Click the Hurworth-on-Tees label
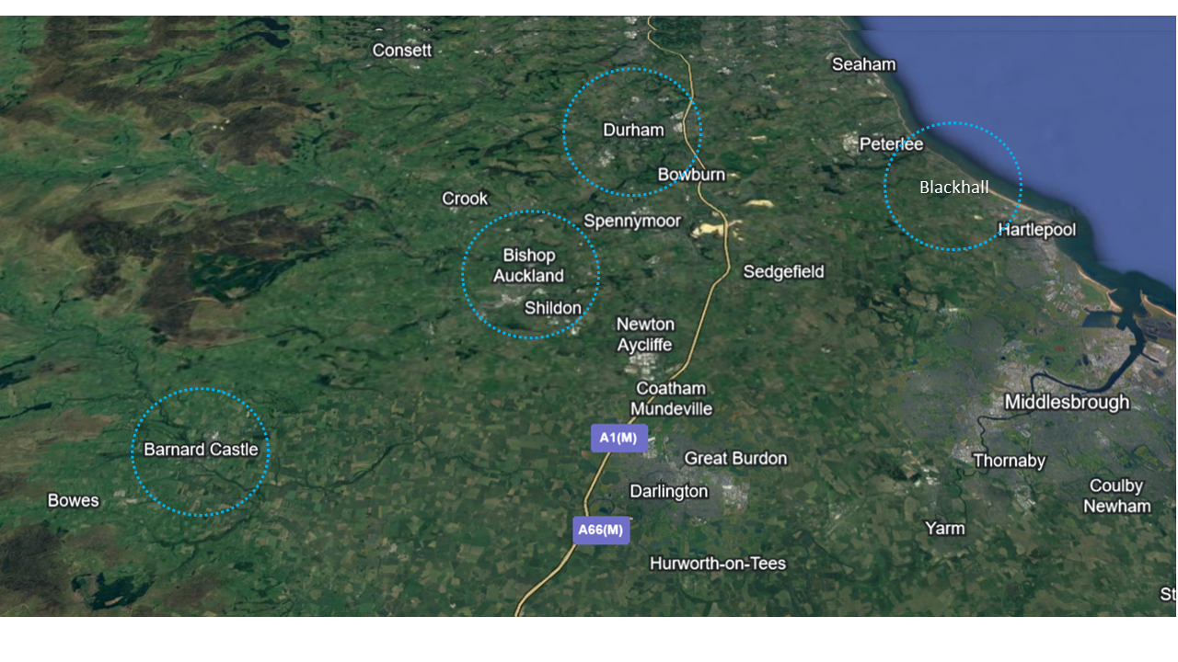This screenshot has width=1178, height=662. (718, 564)
